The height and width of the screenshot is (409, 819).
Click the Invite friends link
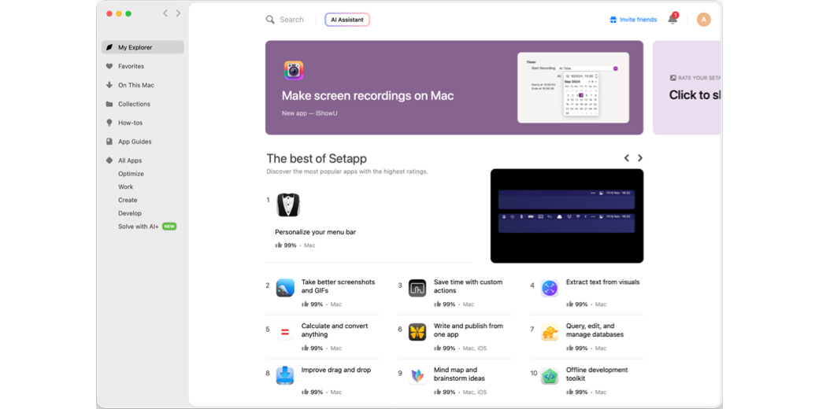pyautogui.click(x=633, y=20)
